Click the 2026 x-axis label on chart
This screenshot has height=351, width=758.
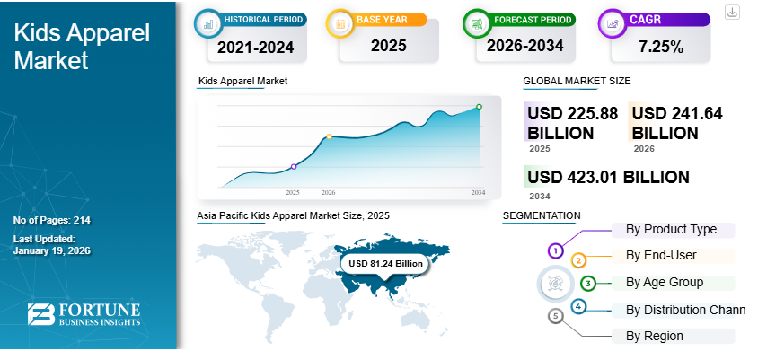coord(328,193)
